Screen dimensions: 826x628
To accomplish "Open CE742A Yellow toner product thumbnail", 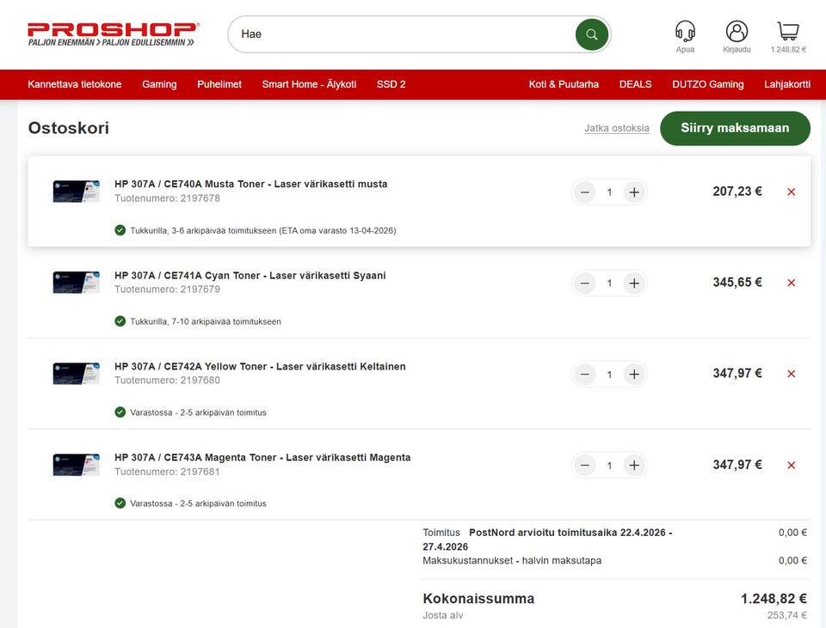I will coord(76,374).
